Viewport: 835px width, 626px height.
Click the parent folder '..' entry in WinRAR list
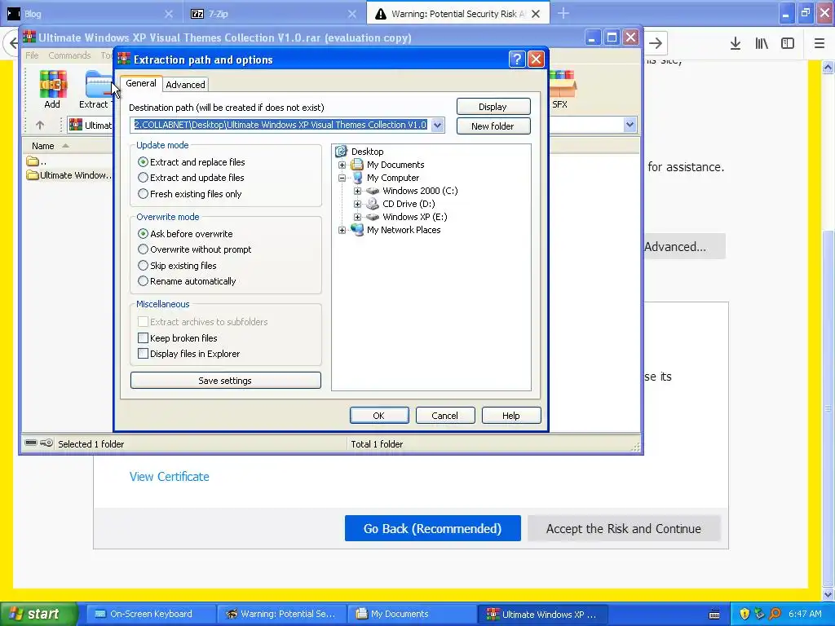(x=37, y=161)
